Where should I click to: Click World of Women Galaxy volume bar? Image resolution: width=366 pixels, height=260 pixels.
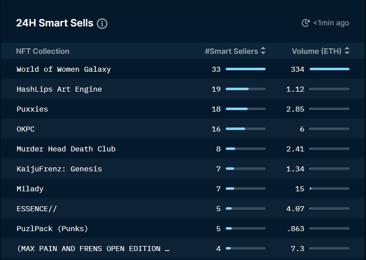pos(330,69)
